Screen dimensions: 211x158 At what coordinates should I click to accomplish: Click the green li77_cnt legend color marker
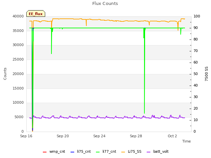pos(98,152)
